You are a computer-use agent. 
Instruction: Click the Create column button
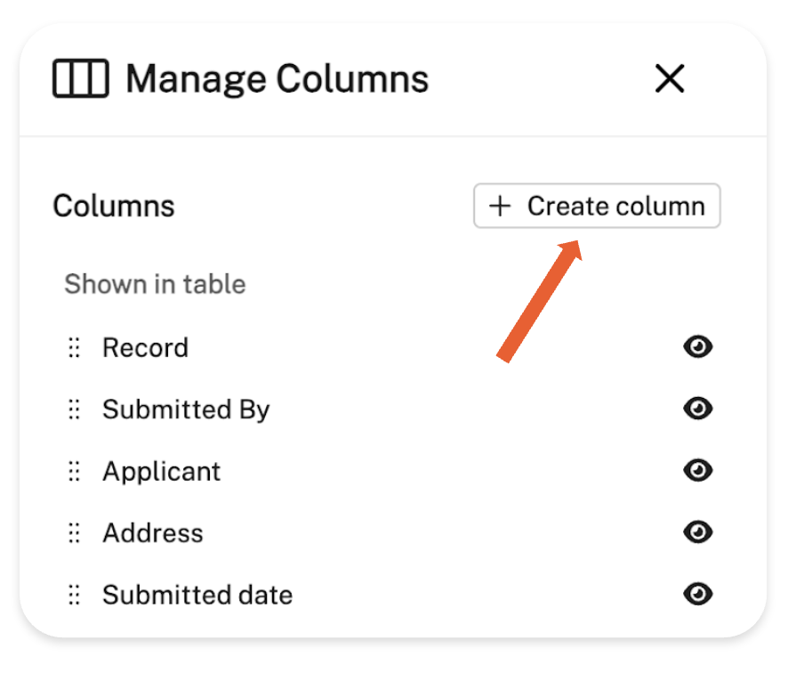point(597,207)
